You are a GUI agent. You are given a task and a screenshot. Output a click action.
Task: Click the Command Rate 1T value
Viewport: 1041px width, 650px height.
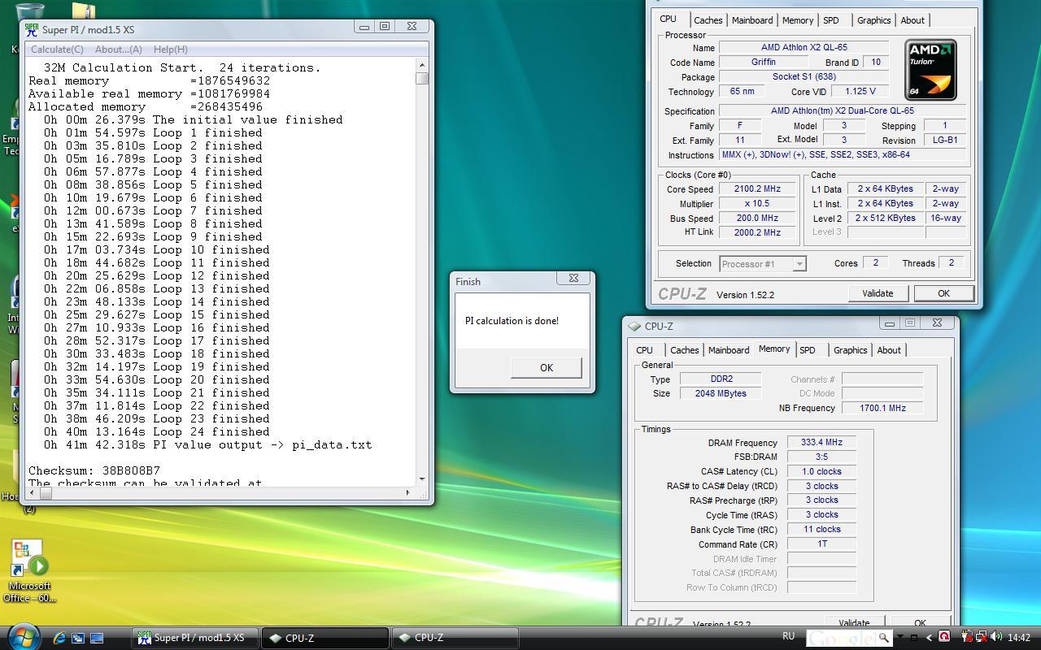(821, 544)
